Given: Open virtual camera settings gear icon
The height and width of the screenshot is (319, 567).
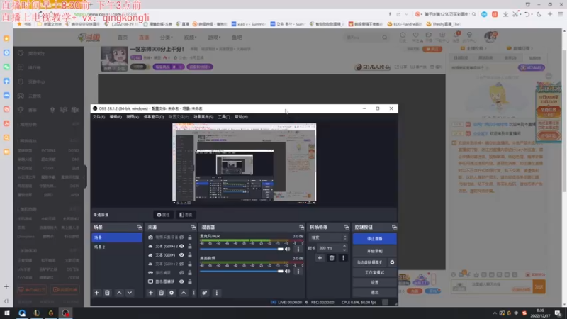Looking at the screenshot, I should 392,262.
